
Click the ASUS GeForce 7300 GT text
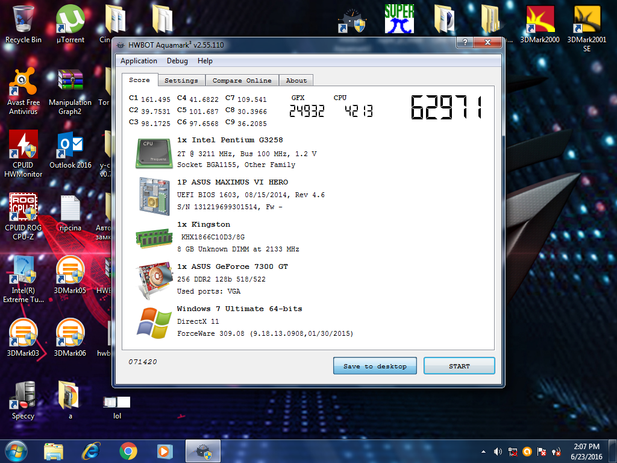point(233,266)
